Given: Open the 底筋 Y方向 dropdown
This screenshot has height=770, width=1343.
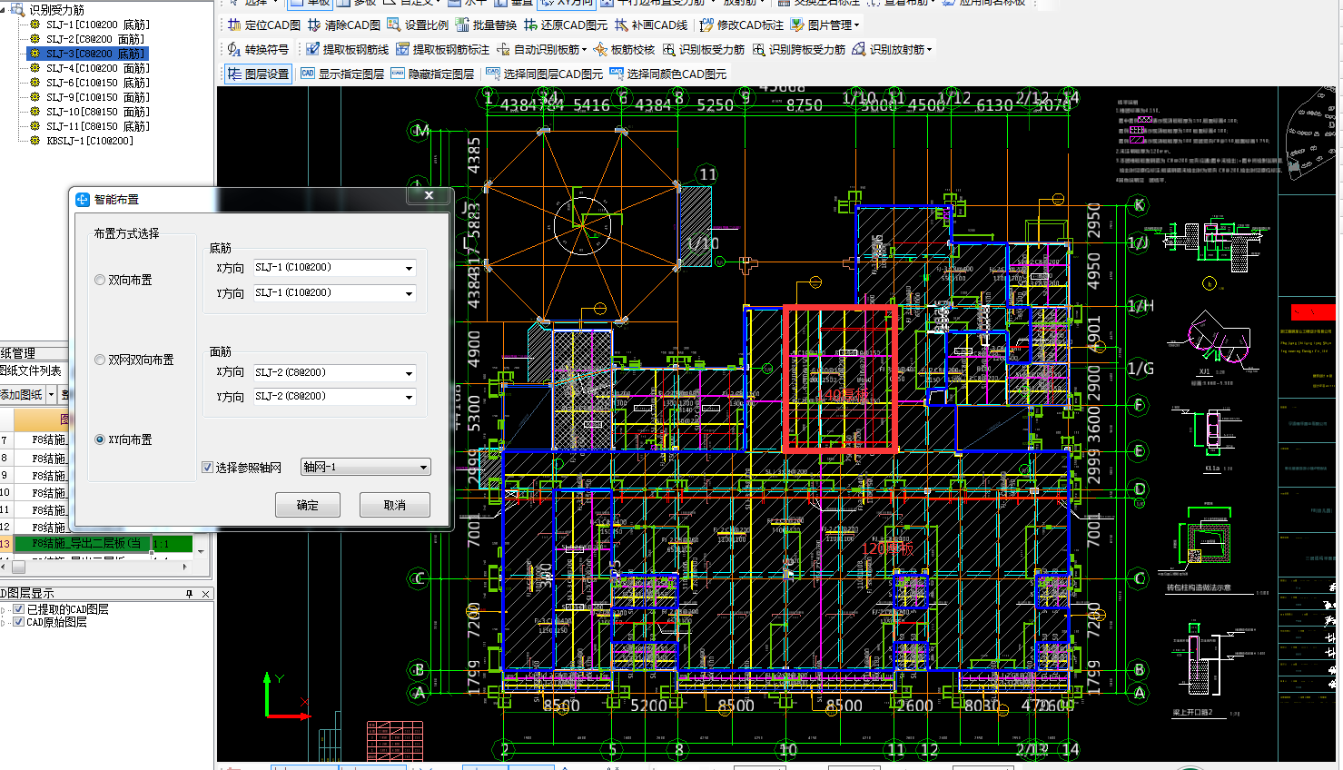Looking at the screenshot, I should [x=409, y=293].
